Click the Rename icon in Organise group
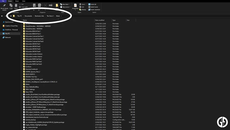This screenshot has height=130, width=230. 51,5
